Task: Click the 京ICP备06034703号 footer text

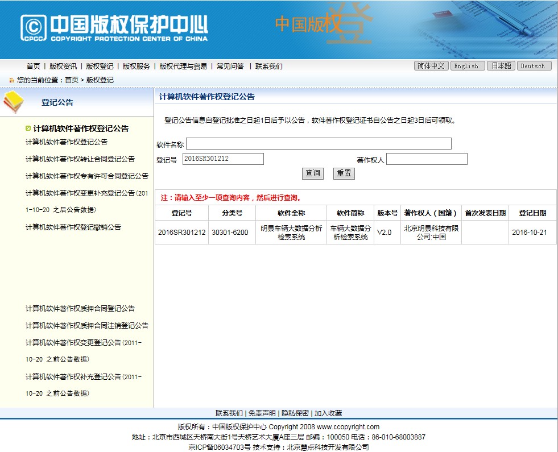Action: click(x=220, y=447)
